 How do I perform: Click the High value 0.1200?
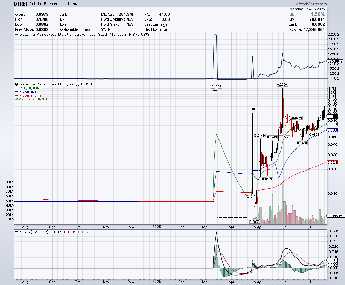coord(42,20)
